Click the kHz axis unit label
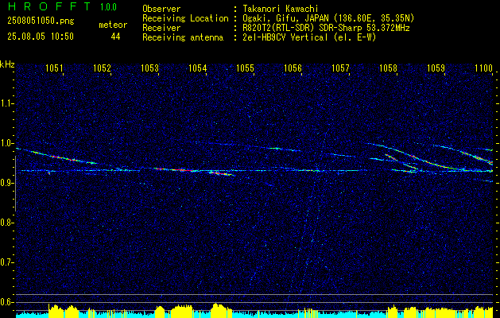 click(x=7, y=64)
